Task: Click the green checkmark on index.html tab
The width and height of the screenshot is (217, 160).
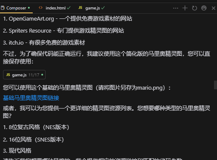Action: pos(69,8)
